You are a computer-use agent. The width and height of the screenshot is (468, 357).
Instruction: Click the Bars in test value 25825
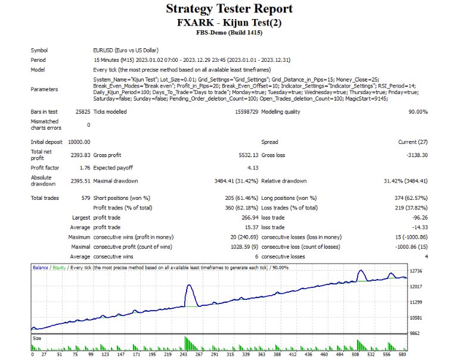coord(83,112)
